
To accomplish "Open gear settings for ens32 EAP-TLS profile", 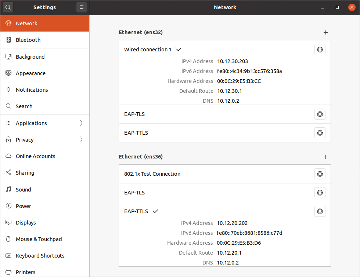I will pos(320,114).
